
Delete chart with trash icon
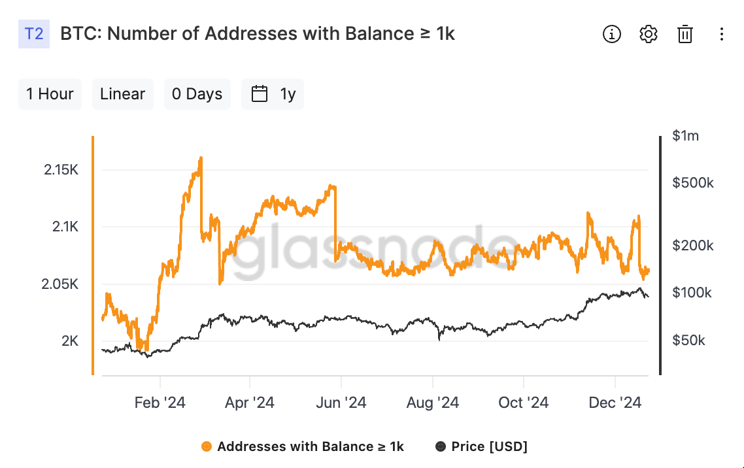coord(685,34)
